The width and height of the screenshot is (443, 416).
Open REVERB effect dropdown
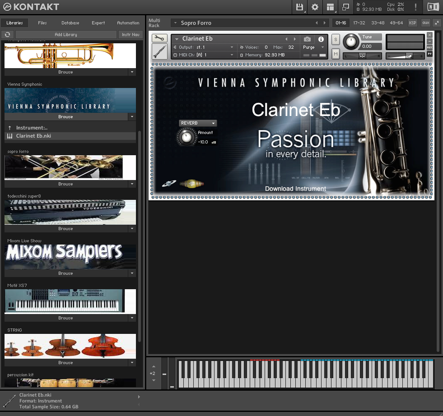[x=198, y=123]
